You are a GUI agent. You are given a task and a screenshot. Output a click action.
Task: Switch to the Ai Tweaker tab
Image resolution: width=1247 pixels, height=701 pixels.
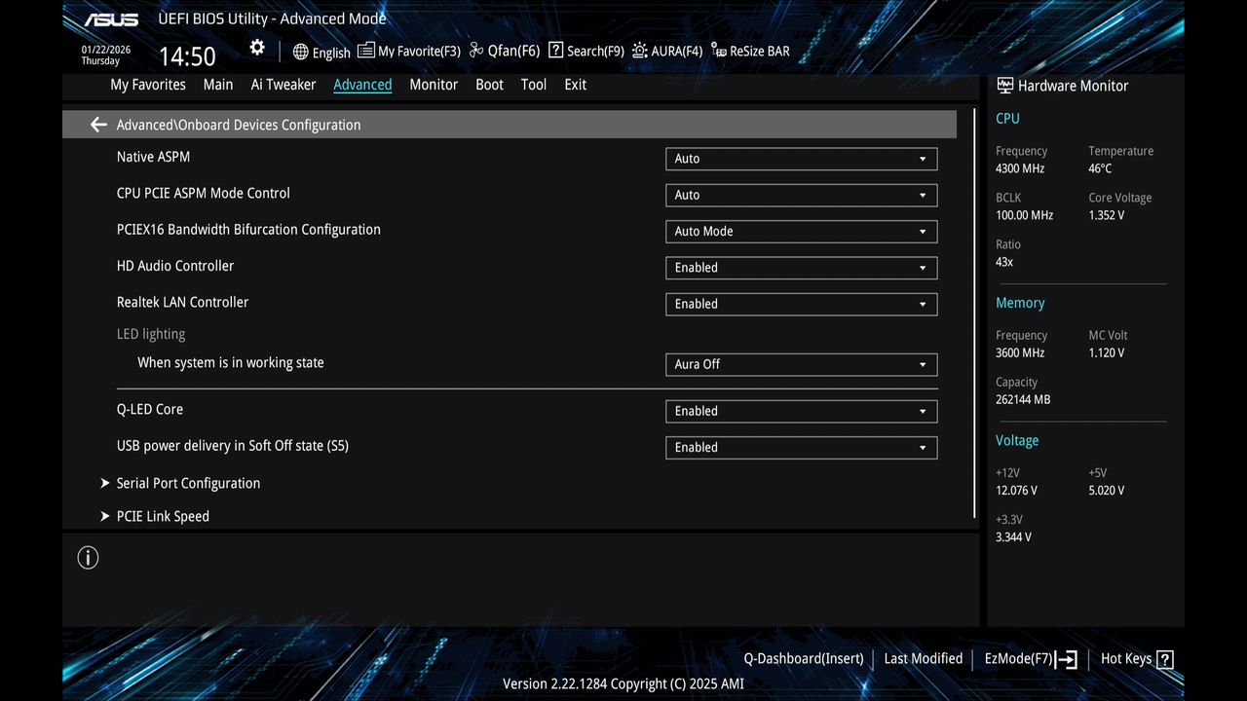[x=283, y=85]
